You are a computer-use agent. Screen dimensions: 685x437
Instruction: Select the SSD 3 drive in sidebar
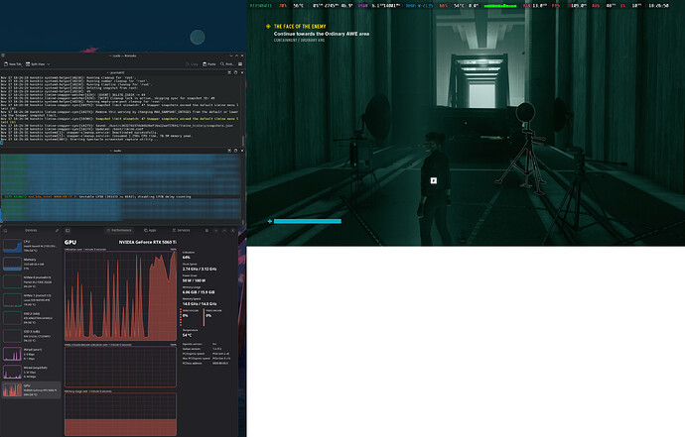(31, 336)
